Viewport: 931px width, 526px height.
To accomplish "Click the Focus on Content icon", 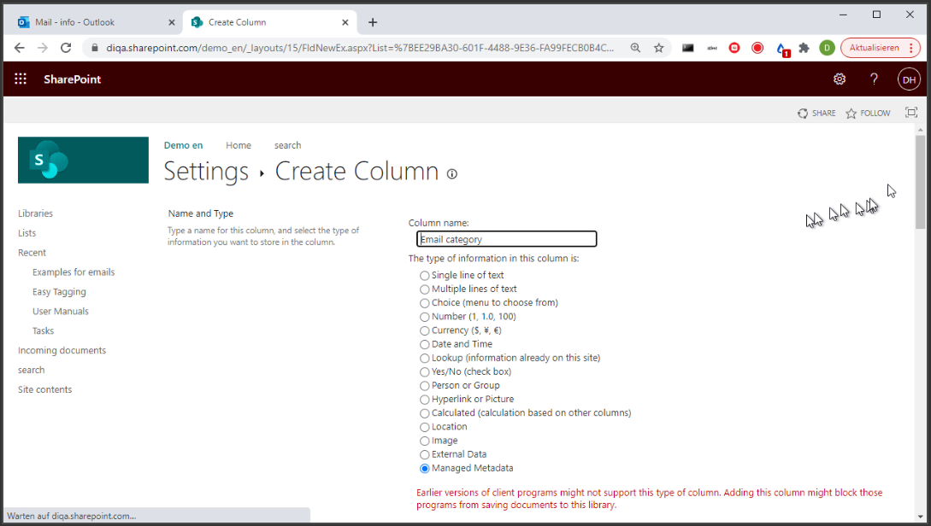I will 910,113.
